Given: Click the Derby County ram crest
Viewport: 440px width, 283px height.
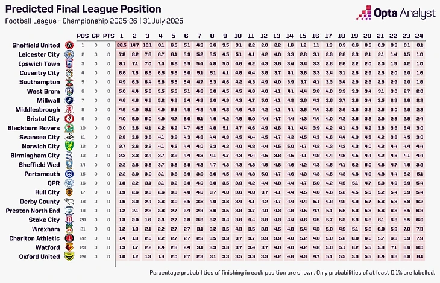Looking at the screenshot, I should tap(69, 202).
